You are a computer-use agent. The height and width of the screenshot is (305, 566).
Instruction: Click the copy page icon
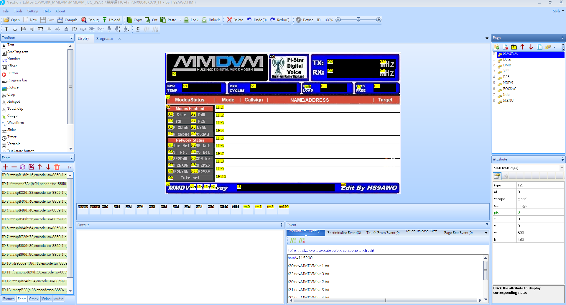pyautogui.click(x=539, y=47)
